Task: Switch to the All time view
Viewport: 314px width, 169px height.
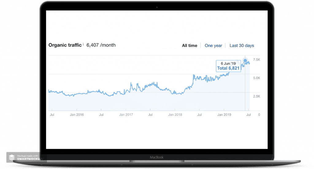Action: coord(190,46)
